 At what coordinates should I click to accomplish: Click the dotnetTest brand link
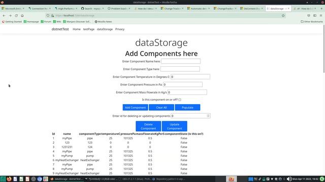[x=60, y=29]
